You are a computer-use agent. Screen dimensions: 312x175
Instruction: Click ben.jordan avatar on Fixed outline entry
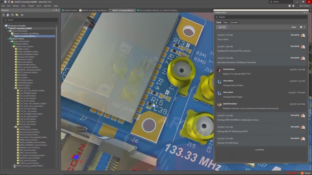pyautogui.click(x=303, y=36)
